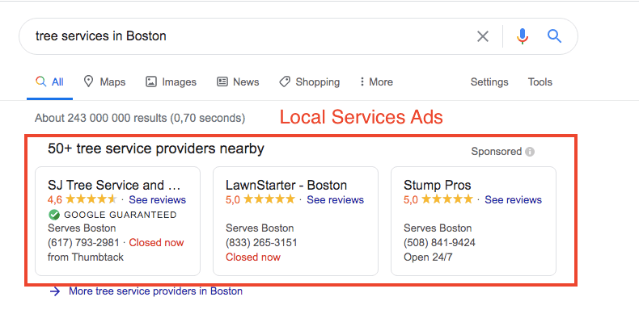Click the Shopping tag icon

(285, 82)
